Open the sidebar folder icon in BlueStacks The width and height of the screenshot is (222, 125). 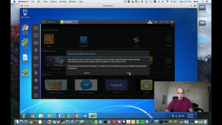36,65
